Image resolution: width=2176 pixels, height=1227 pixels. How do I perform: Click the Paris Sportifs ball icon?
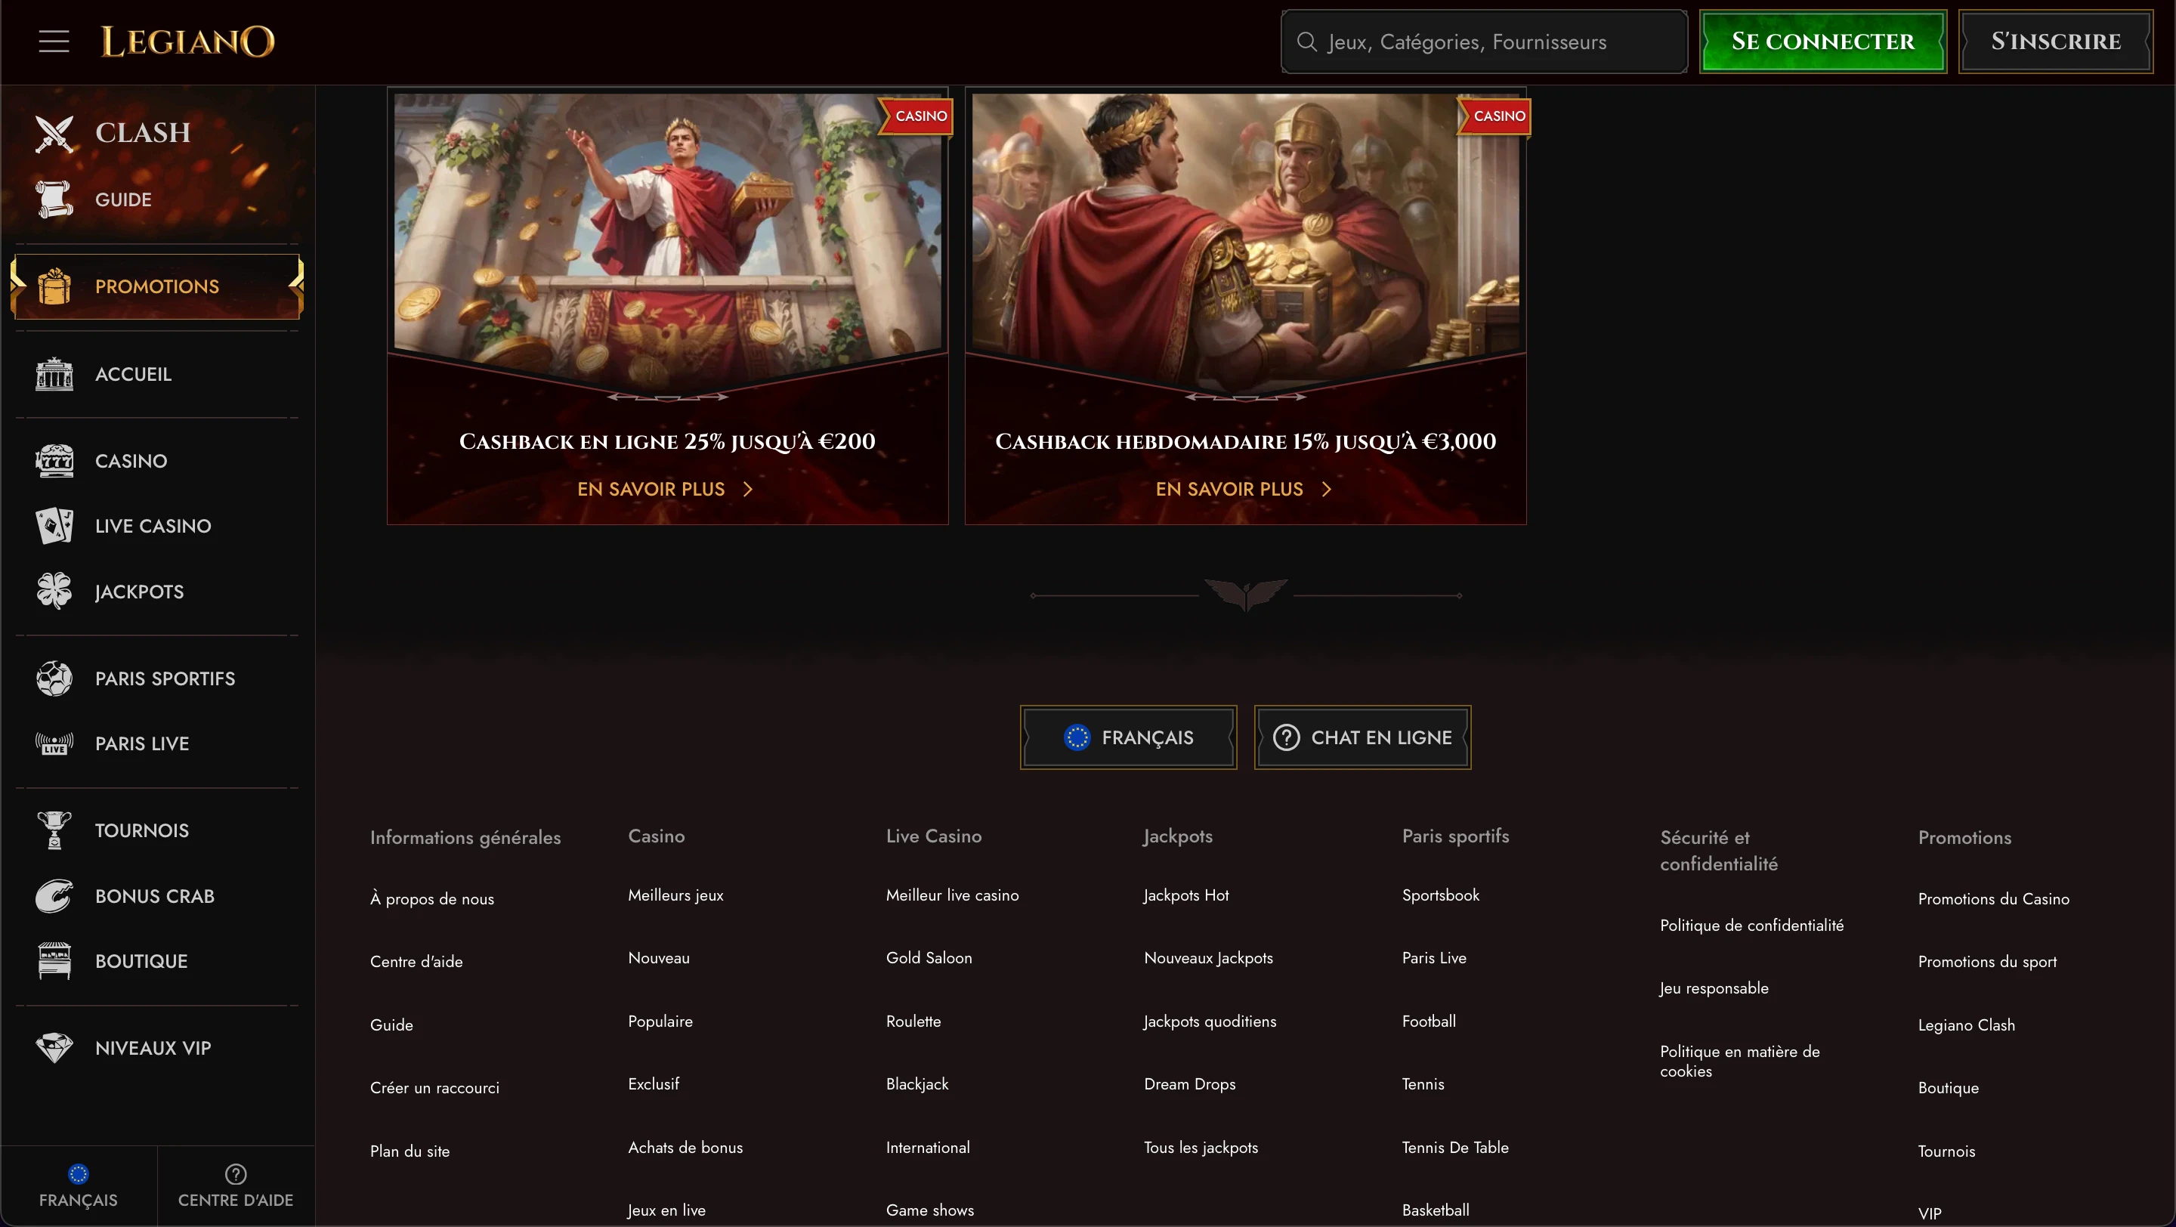55,679
